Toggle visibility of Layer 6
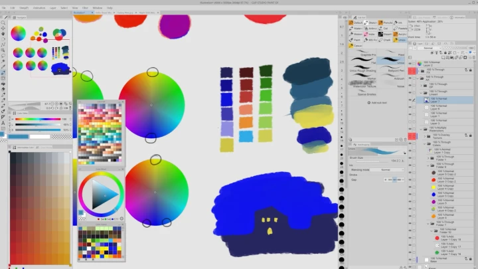The width and height of the screenshot is (478, 269). point(410,108)
